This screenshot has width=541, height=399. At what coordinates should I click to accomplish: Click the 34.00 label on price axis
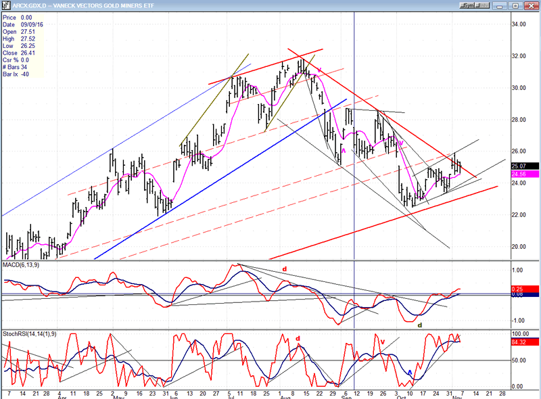[518, 24]
